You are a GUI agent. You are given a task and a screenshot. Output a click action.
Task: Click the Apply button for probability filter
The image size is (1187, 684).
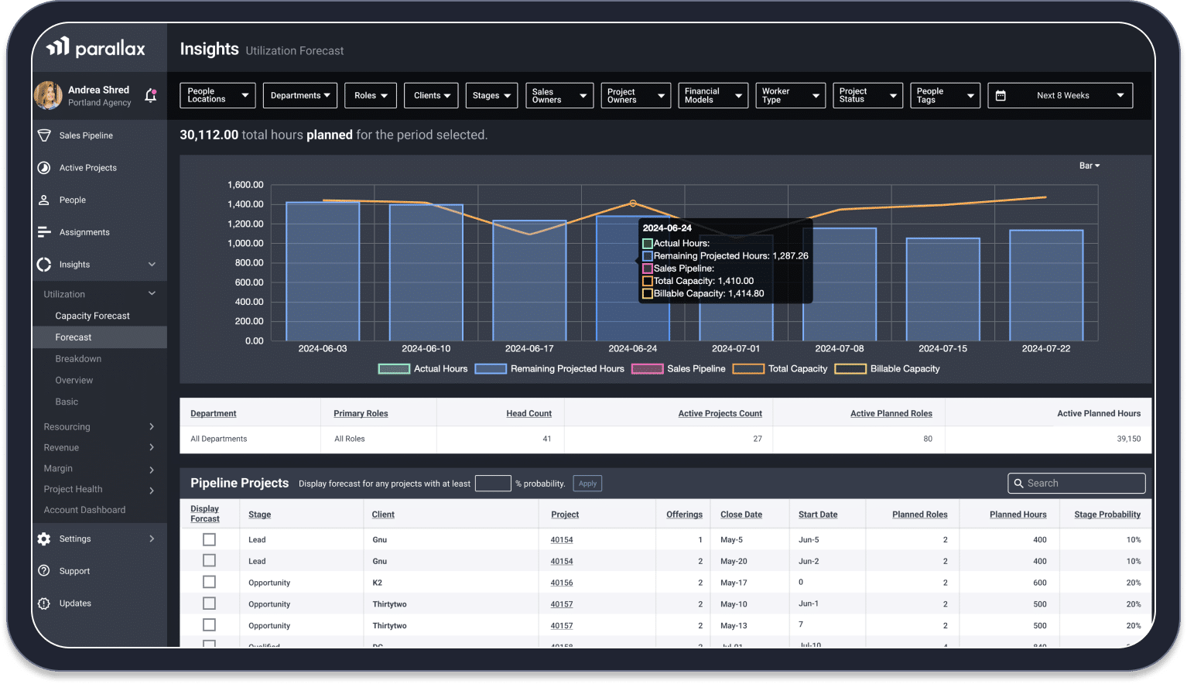(587, 484)
